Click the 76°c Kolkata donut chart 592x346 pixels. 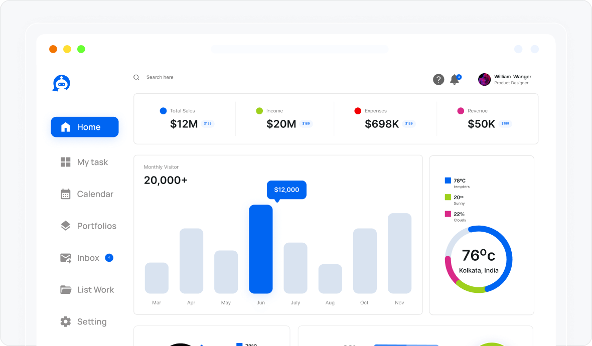(x=479, y=259)
